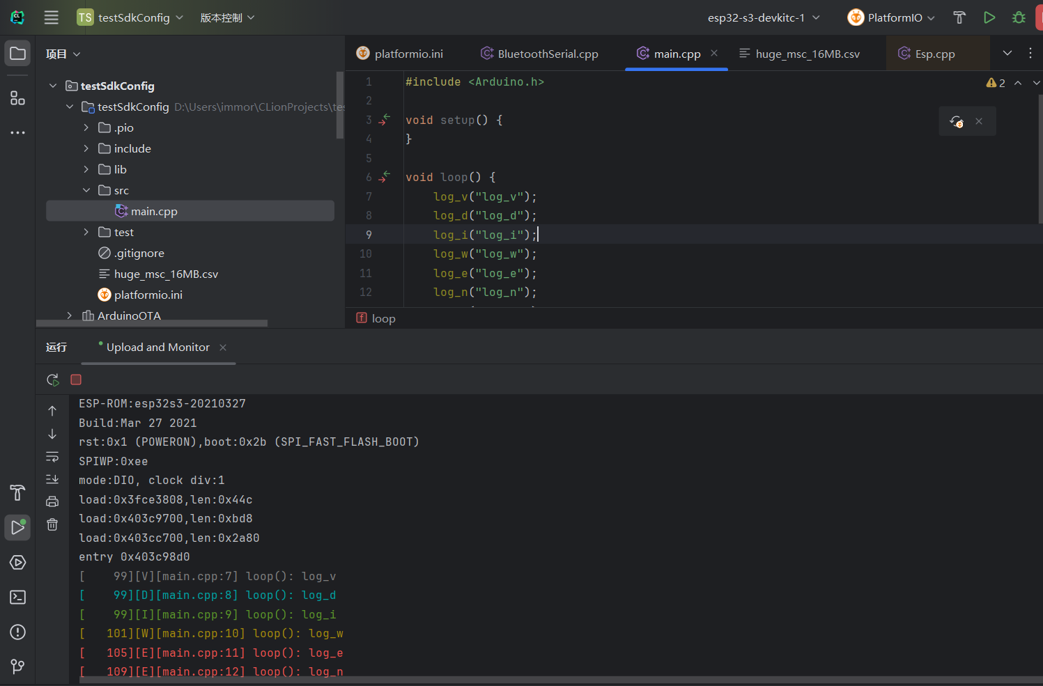Expand the ArduinoOTA library node

tap(70, 315)
